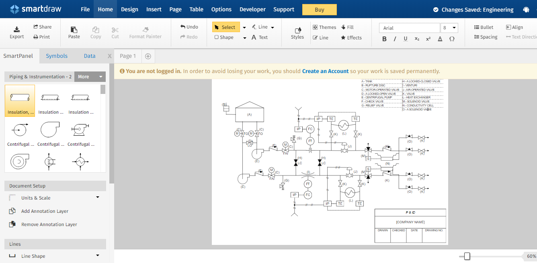
Task: Undo the last action
Action: click(189, 27)
